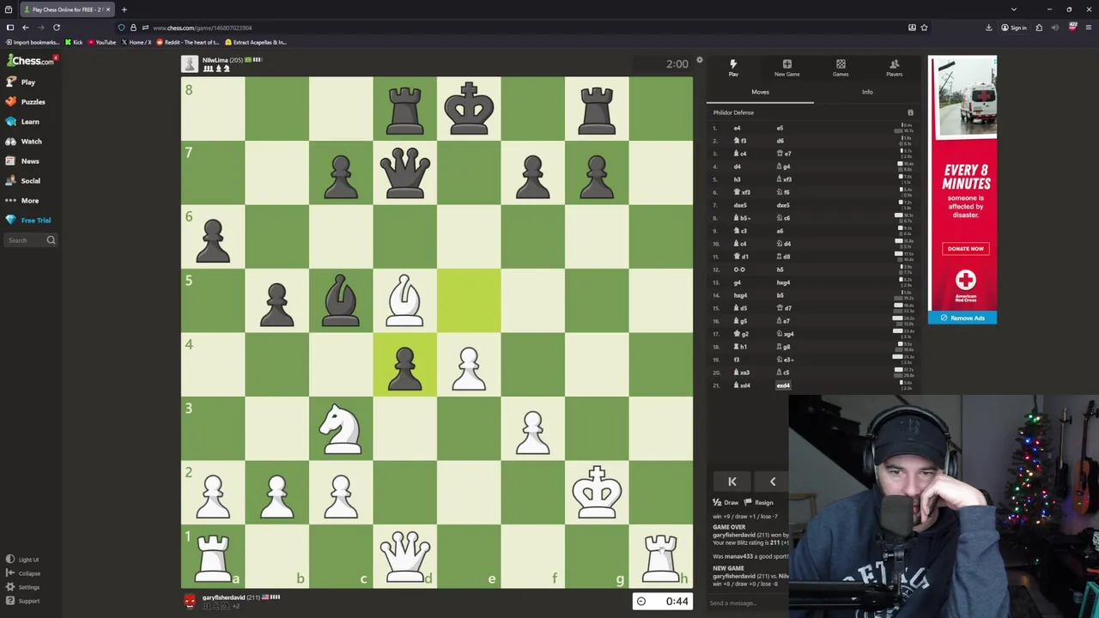Image resolution: width=1099 pixels, height=618 pixels.
Task: Click the Philidor Defense opening name
Action: [x=733, y=112]
